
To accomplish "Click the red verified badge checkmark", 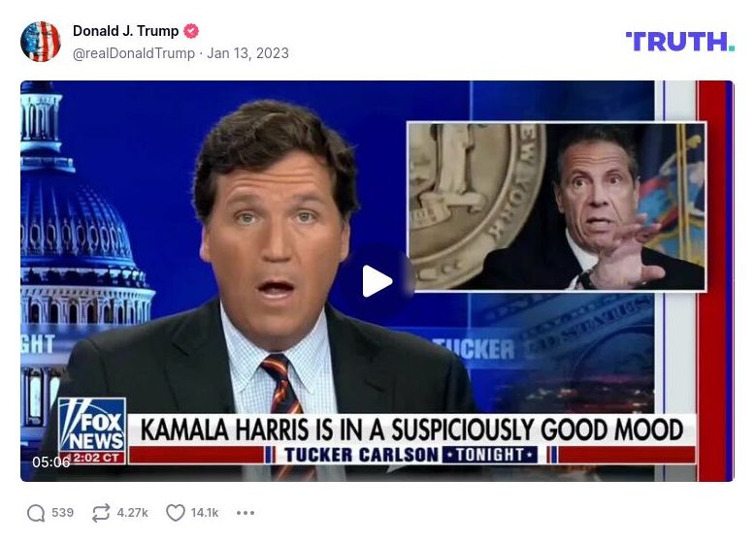I will click(x=191, y=31).
